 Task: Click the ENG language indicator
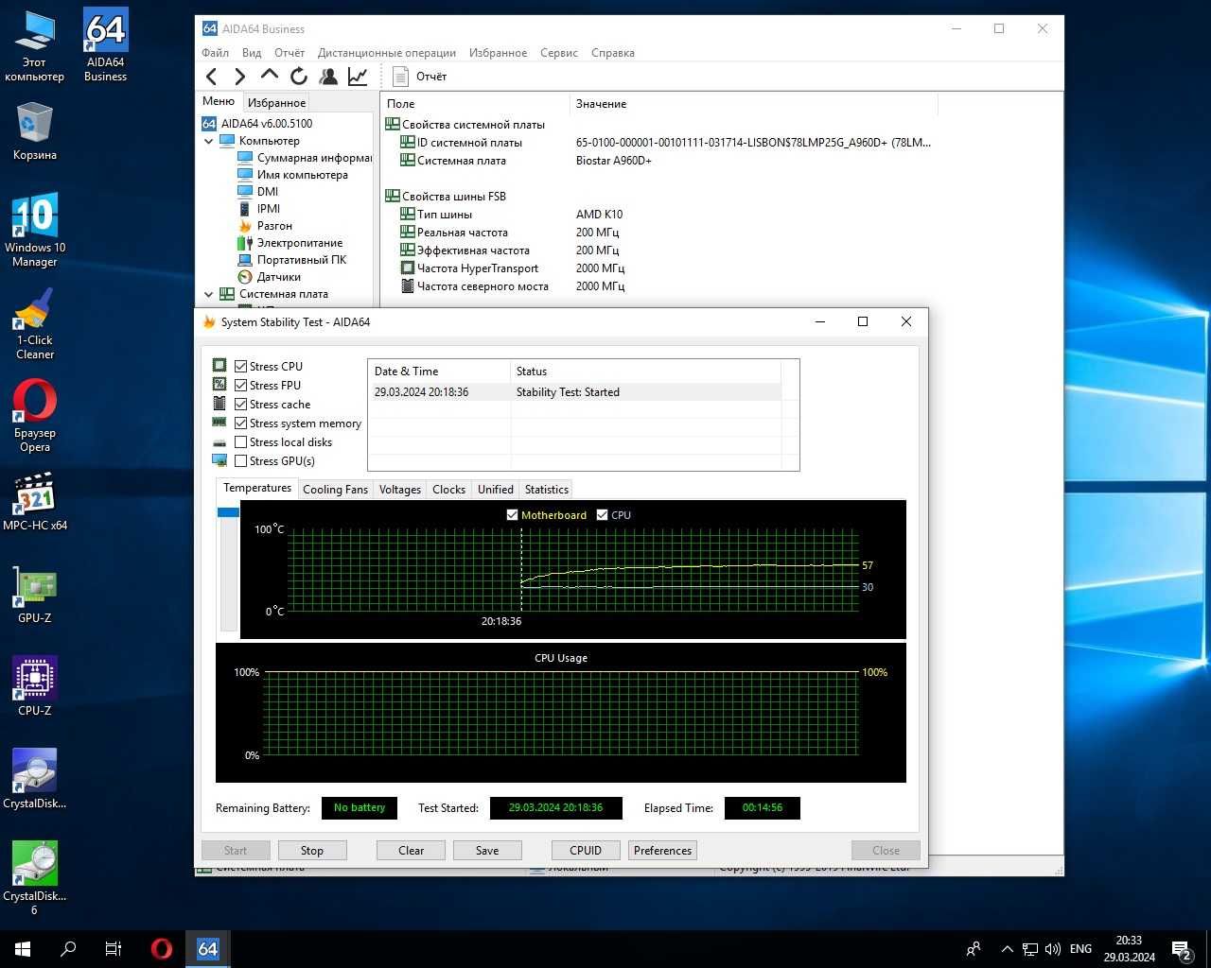click(x=1080, y=949)
